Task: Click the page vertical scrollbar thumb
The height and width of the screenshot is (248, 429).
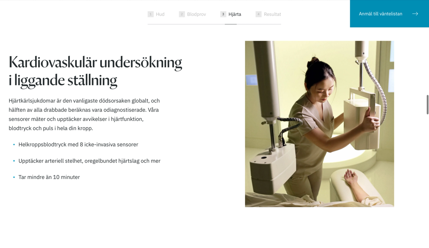Action: [428, 104]
